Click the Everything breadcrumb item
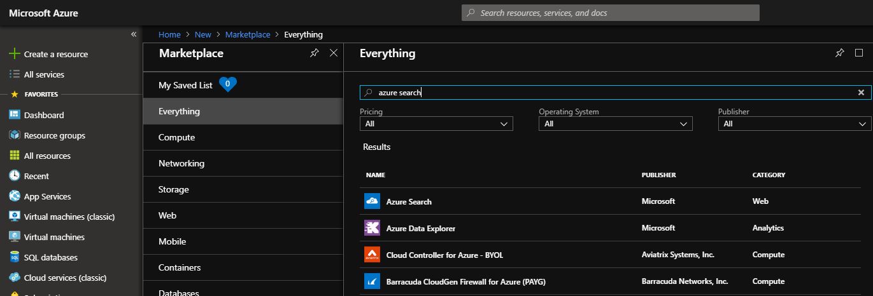The height and width of the screenshot is (296, 873). (x=304, y=34)
